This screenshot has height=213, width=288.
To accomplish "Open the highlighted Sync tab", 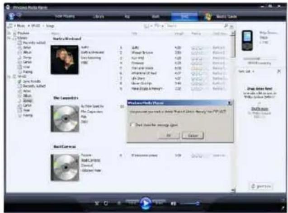I will tap(184, 17).
